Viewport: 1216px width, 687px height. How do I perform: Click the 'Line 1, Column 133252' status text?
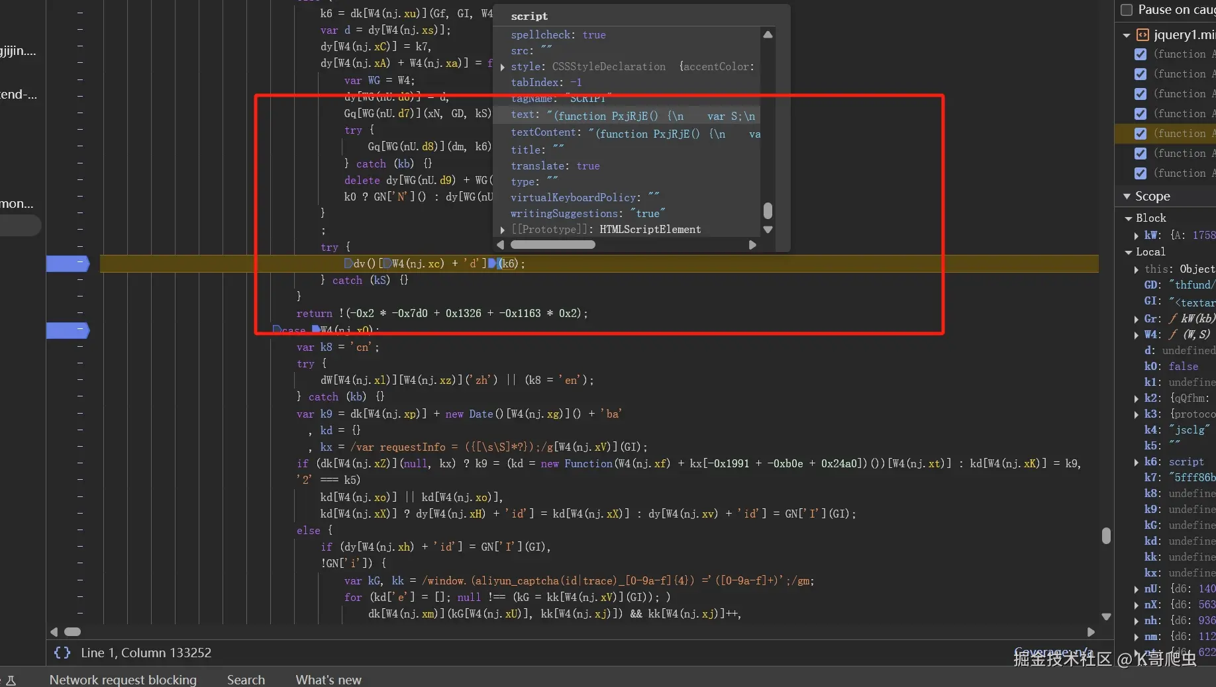pyautogui.click(x=146, y=653)
